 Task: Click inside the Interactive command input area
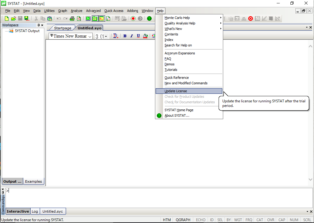pos(153,197)
